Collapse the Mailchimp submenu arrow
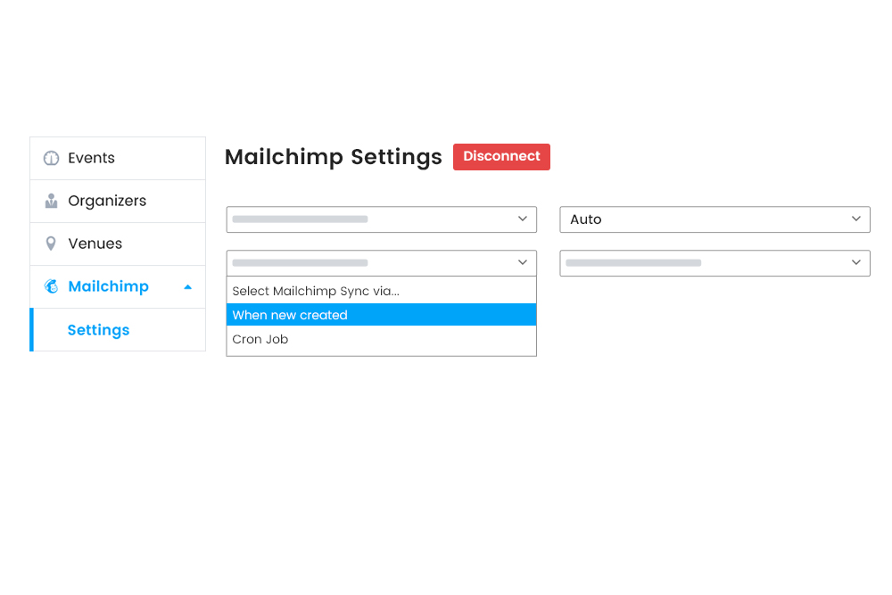This screenshot has width=892, height=595. 187,287
